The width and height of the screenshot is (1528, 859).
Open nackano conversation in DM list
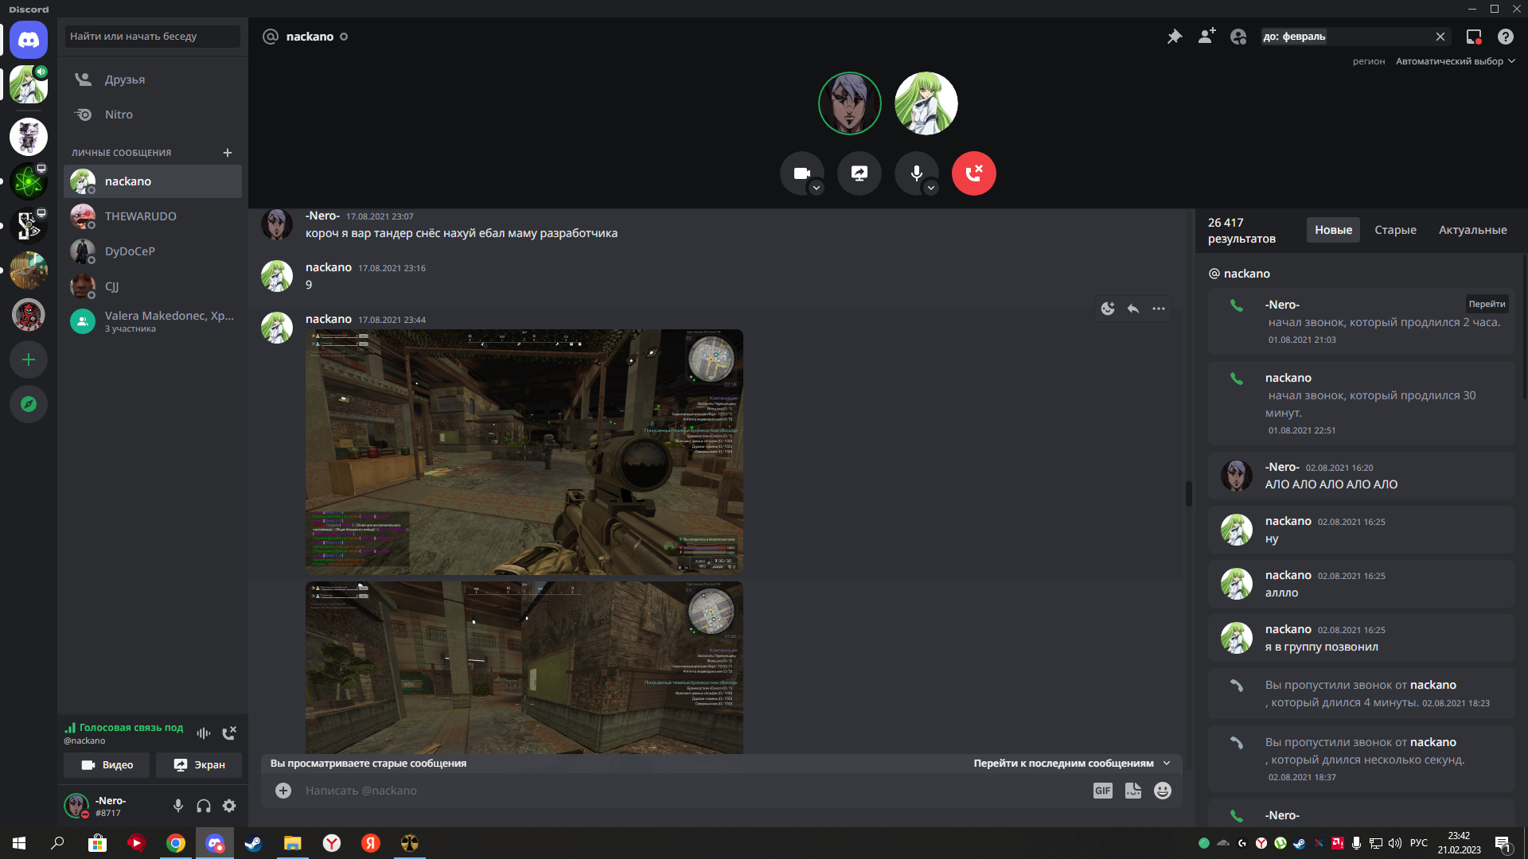pyautogui.click(x=153, y=181)
